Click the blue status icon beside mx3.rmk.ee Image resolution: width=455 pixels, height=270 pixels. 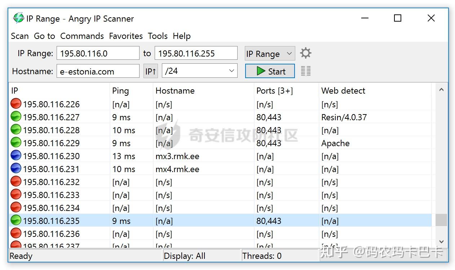pos(16,156)
